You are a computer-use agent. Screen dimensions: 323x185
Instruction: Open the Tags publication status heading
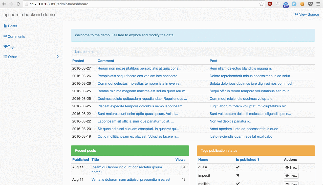(x=219, y=150)
